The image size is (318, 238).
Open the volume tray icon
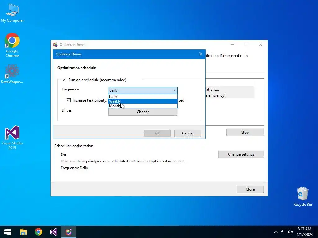click(x=291, y=232)
